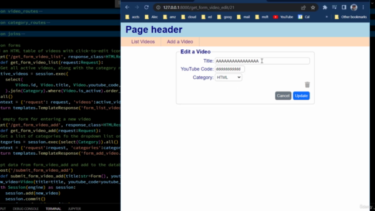This screenshot has height=211, width=375.
Task: Click the browser address bar URL
Action: tap(199, 8)
